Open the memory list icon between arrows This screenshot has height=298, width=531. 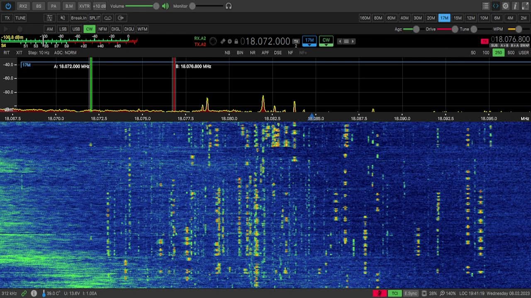pos(346,41)
